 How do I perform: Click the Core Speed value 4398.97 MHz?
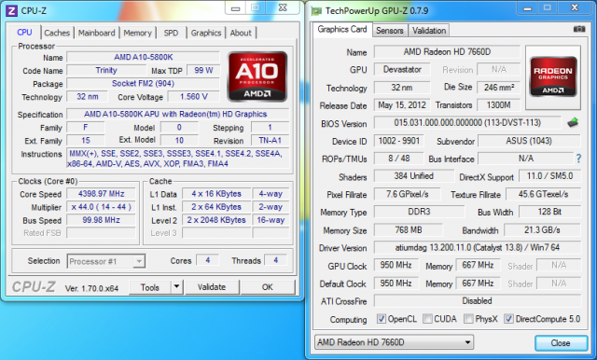[x=102, y=194]
